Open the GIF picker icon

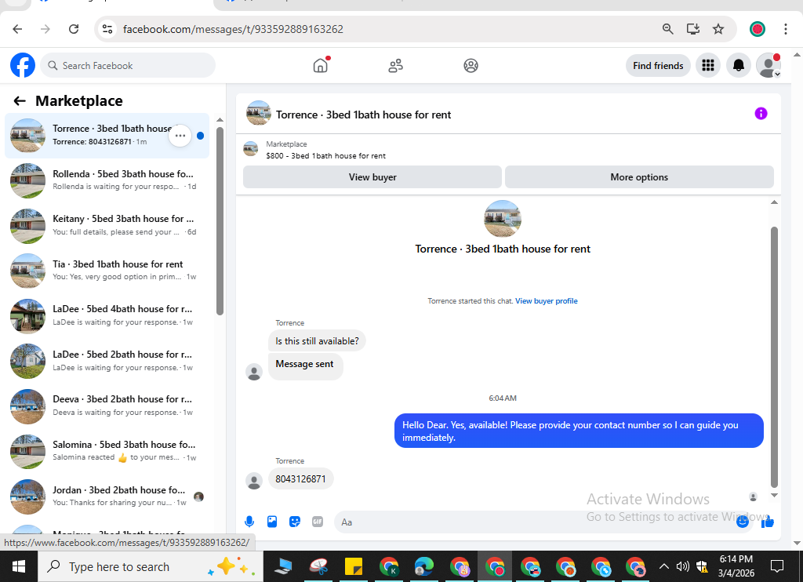click(x=318, y=522)
